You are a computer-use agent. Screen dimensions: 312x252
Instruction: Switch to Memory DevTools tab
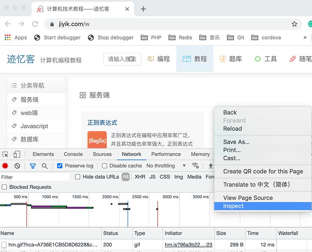(200, 154)
